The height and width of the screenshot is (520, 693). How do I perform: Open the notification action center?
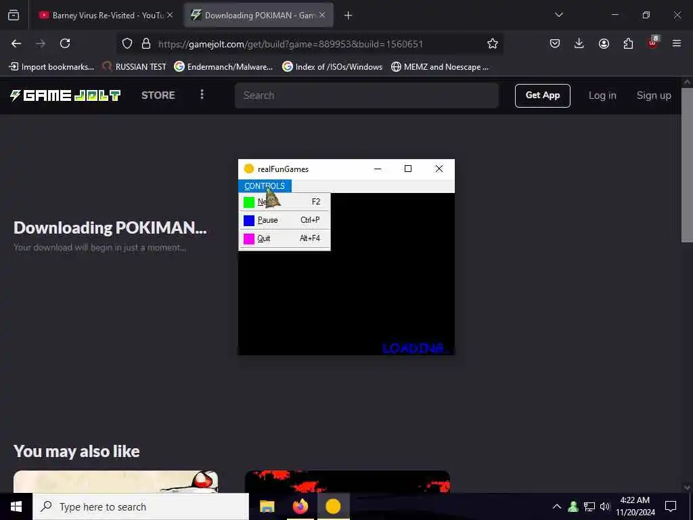[x=671, y=506]
